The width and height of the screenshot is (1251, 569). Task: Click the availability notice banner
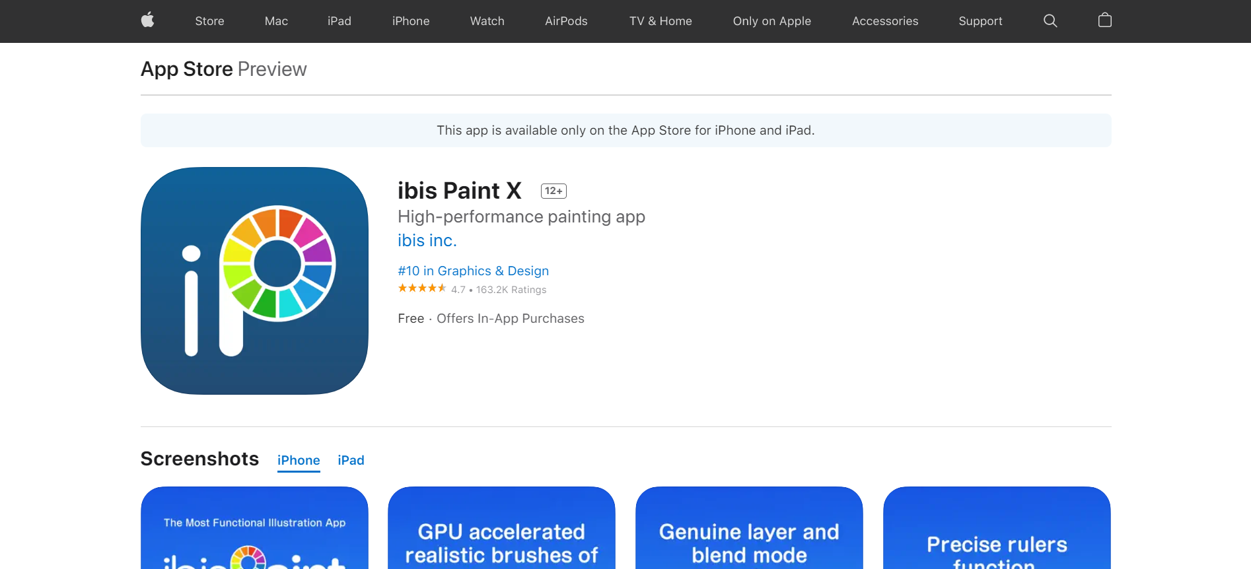625,131
